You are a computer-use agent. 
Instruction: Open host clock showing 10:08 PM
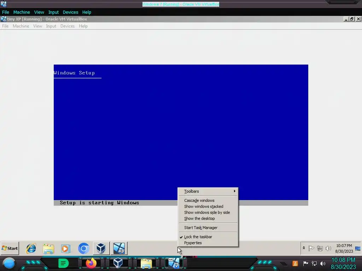pos(343,263)
